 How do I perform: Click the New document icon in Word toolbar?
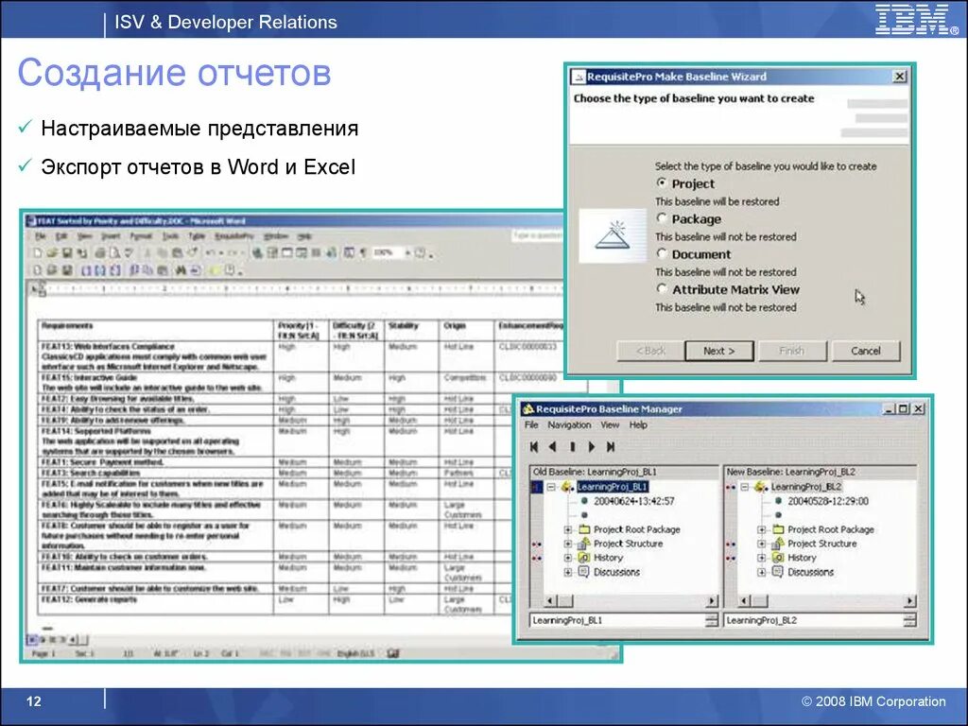tap(38, 253)
